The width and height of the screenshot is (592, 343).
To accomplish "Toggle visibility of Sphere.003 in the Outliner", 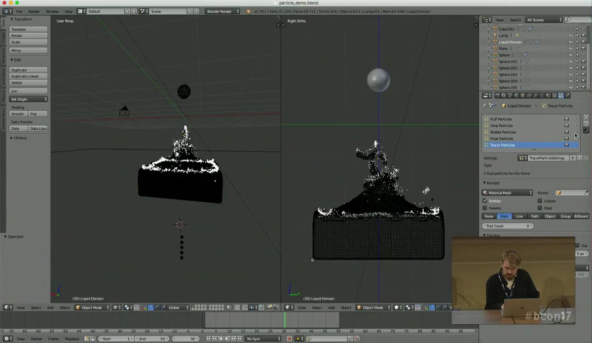I will (x=571, y=74).
